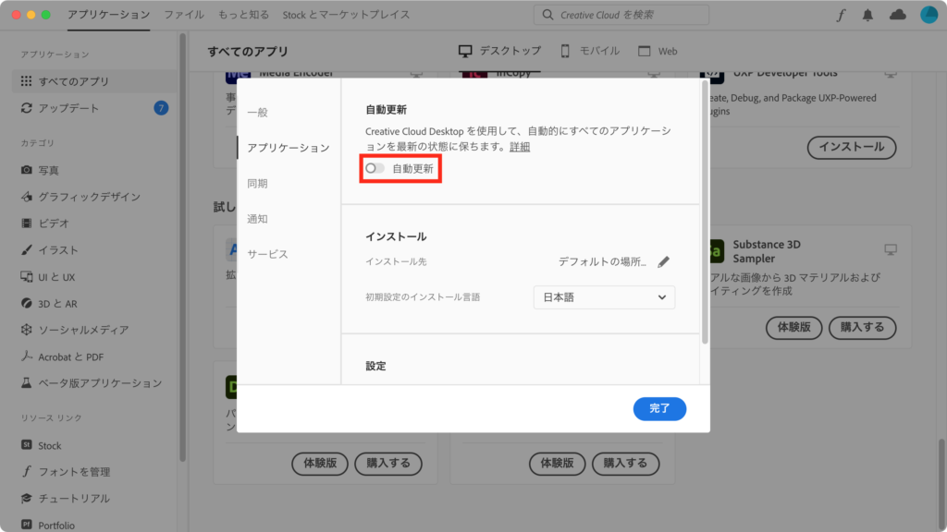Open the cloud sync status icon
The height and width of the screenshot is (532, 947).
897,15
